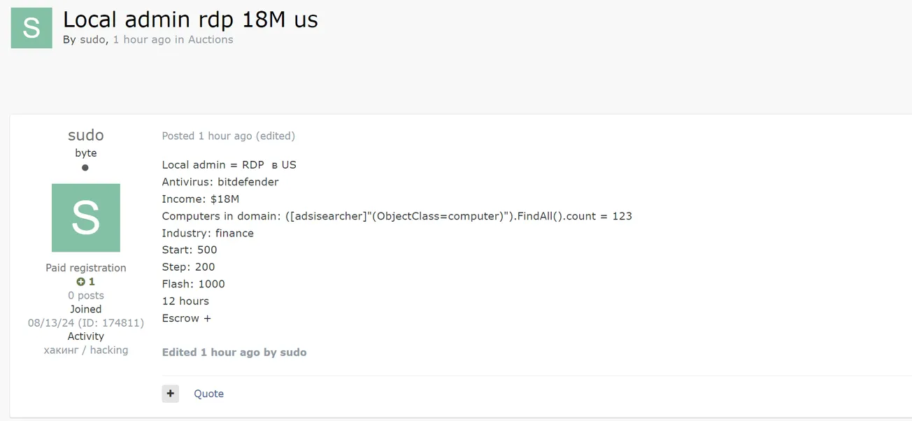This screenshot has height=421, width=912.
Task: Click the Quote link below the post
Action: (x=208, y=394)
